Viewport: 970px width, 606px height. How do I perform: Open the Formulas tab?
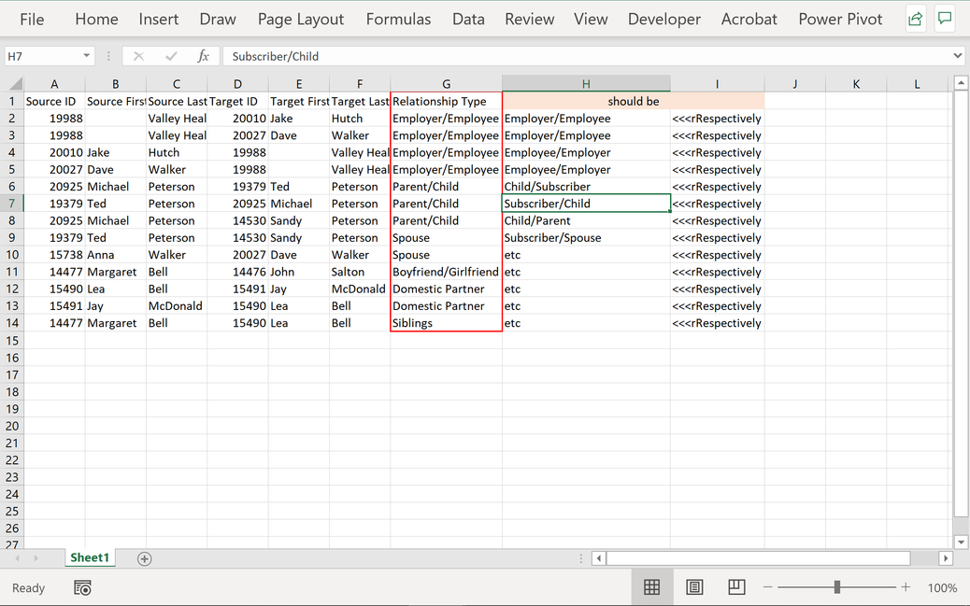(398, 20)
